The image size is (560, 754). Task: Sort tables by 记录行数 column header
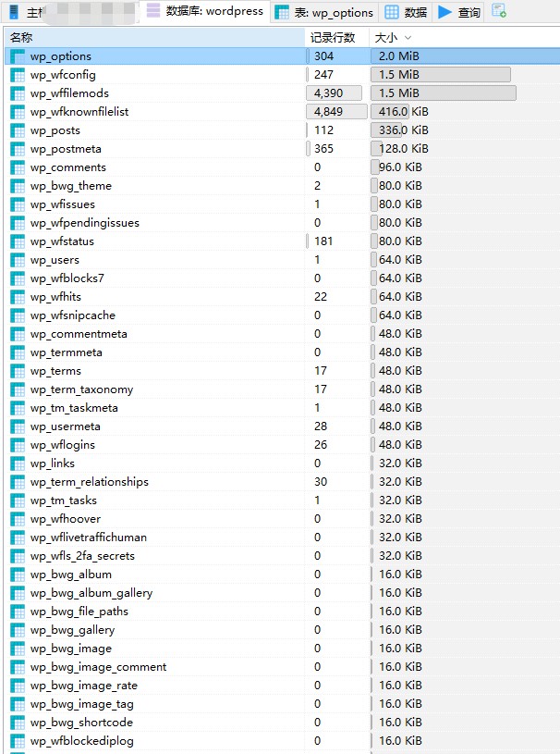pyautogui.click(x=333, y=38)
